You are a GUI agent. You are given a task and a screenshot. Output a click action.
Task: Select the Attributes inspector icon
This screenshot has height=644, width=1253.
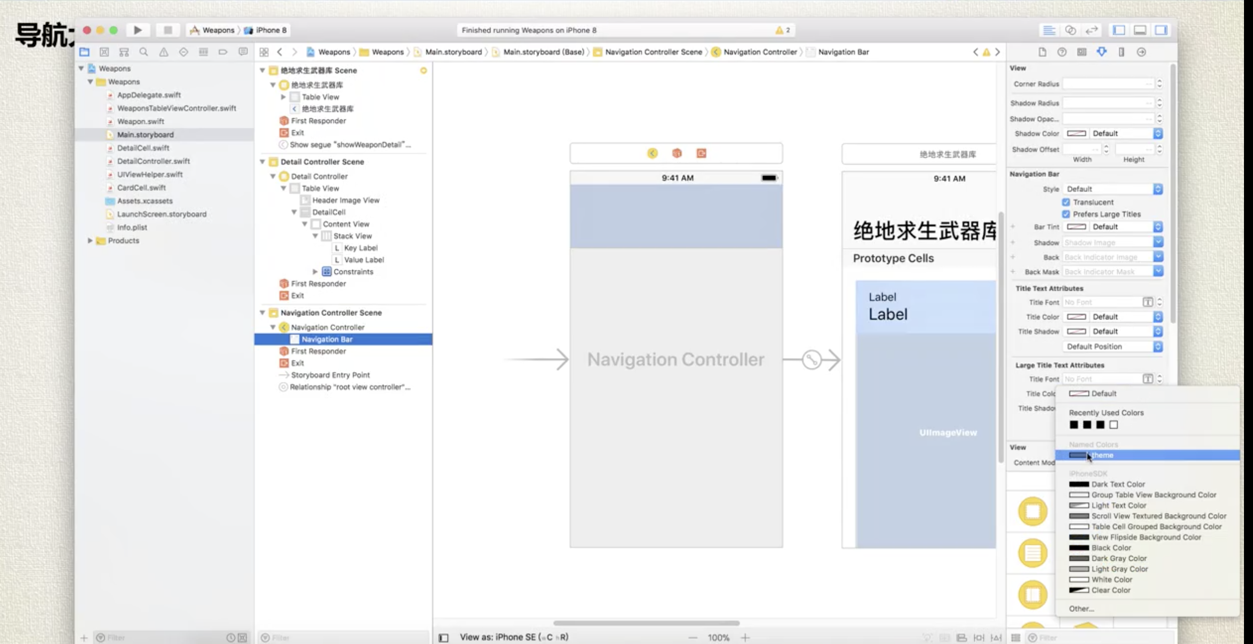coord(1102,52)
